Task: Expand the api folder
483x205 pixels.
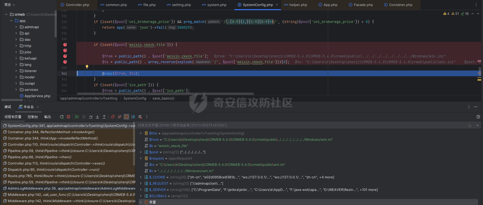Action: 16,33
